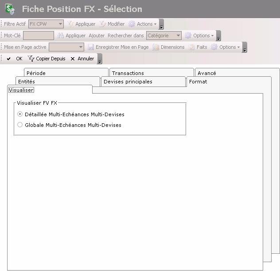This screenshot has width=280, height=271.
Task: Expand the Mise en Page active dropdown
Action: pyautogui.click(x=81, y=47)
